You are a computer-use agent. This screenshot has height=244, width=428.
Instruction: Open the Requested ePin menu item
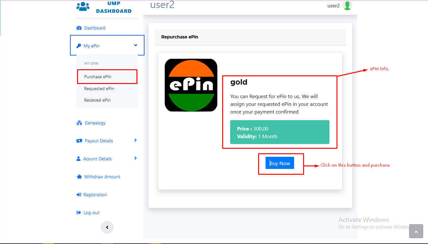click(x=99, y=88)
